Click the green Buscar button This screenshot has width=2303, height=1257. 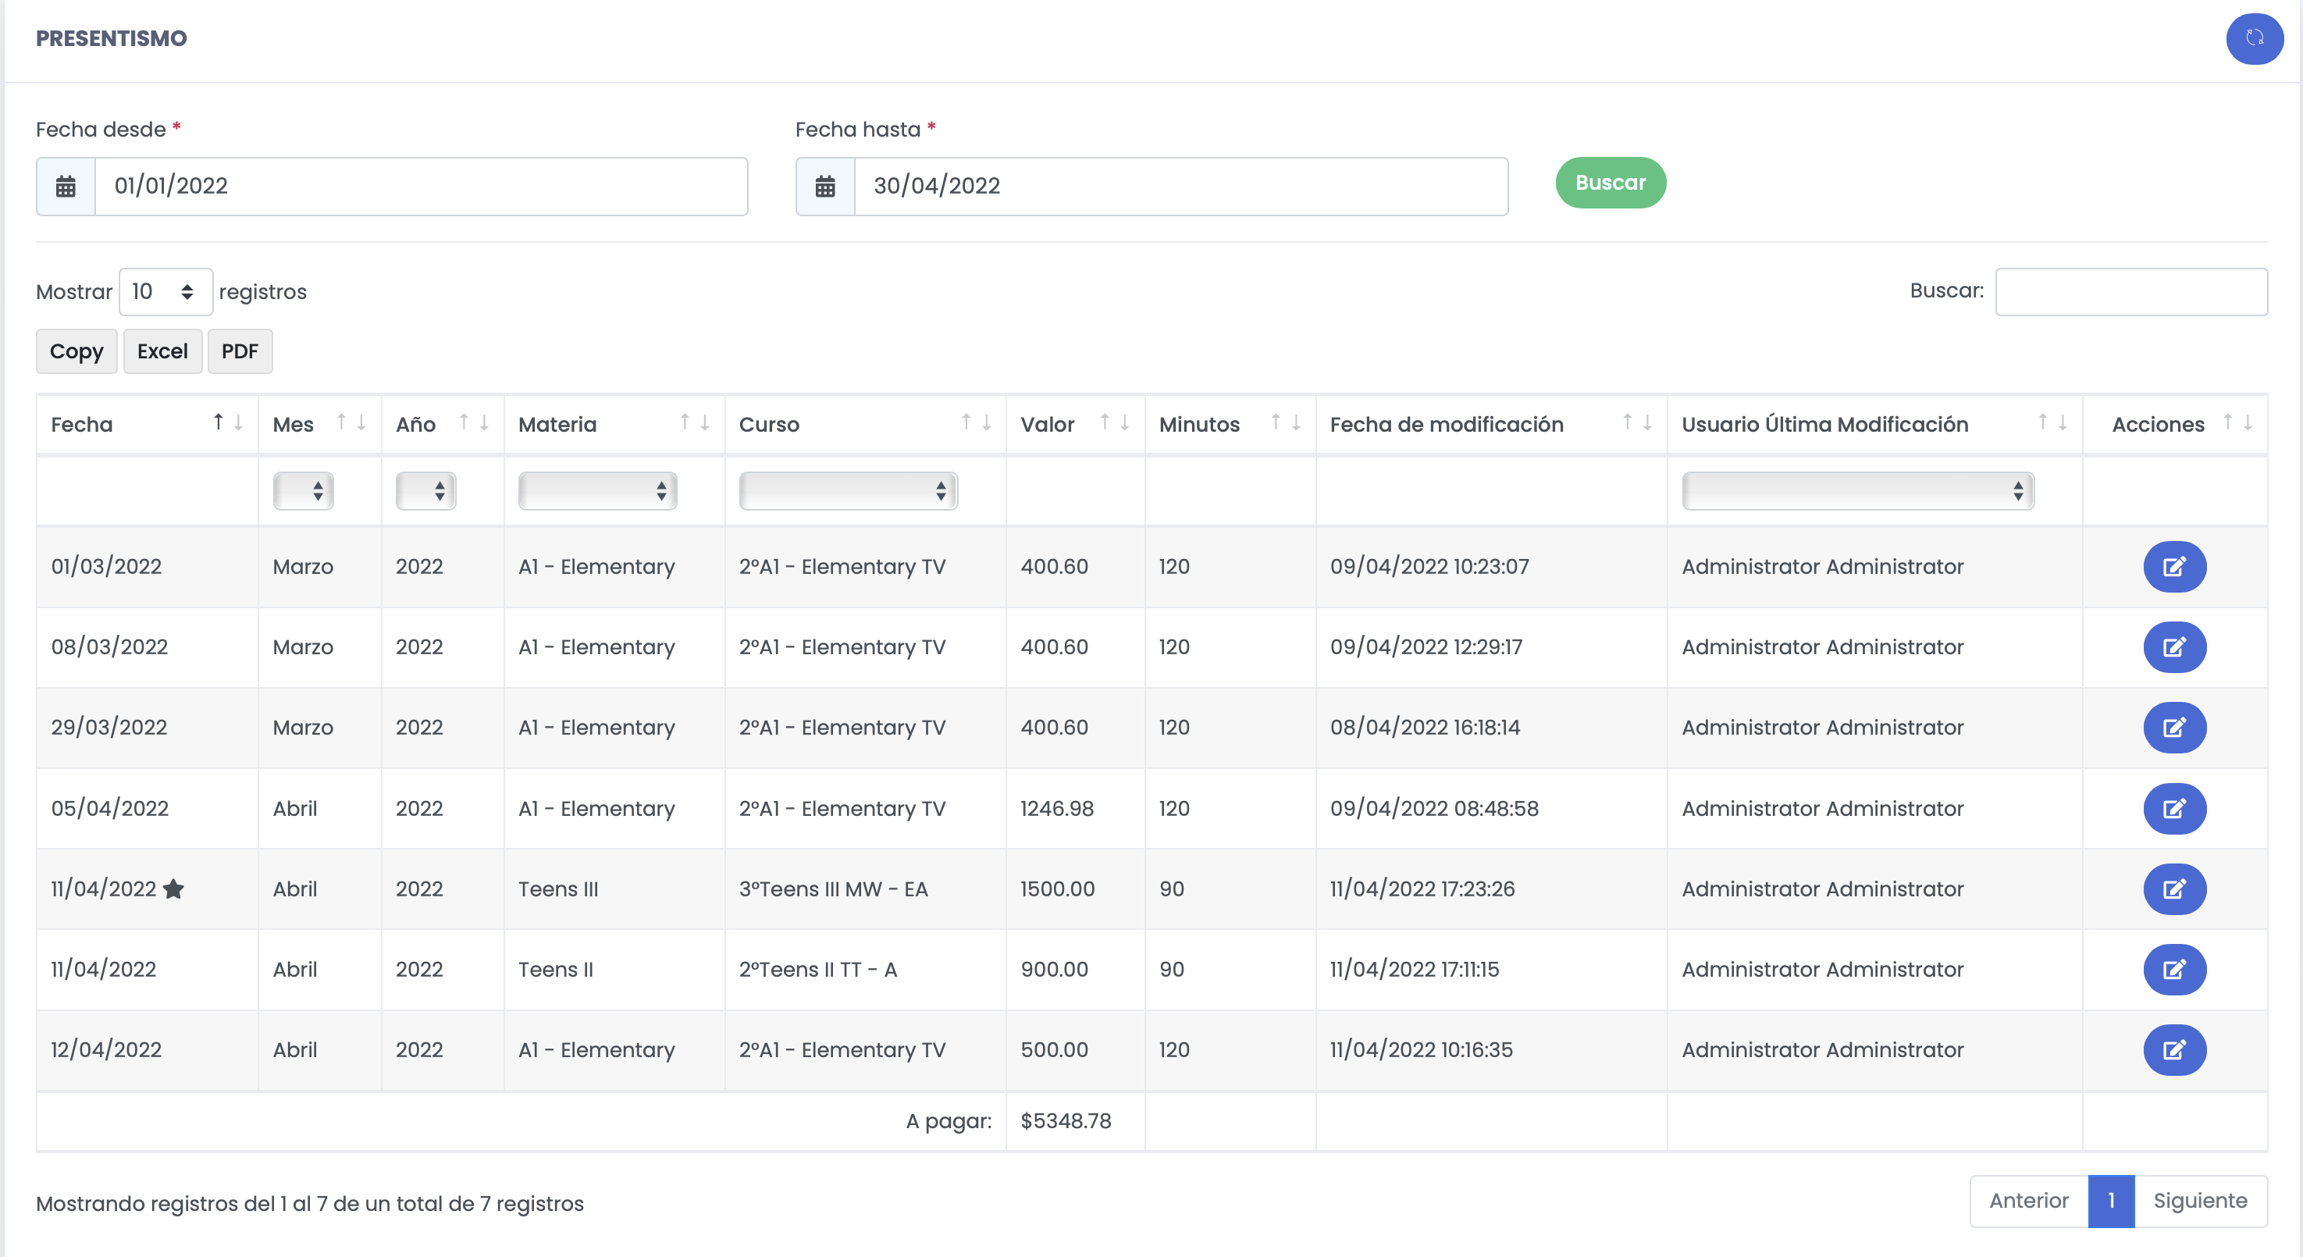pyautogui.click(x=1610, y=183)
